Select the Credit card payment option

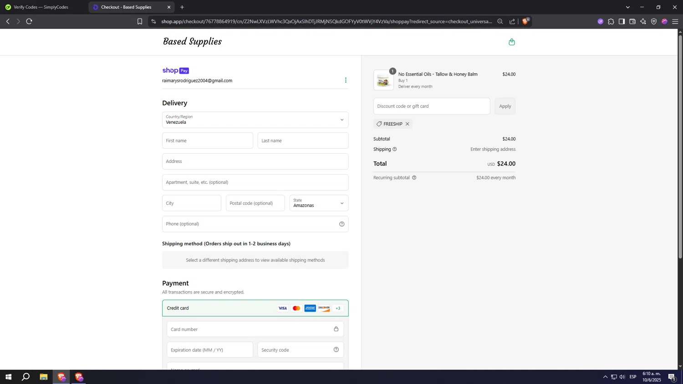tap(255, 308)
